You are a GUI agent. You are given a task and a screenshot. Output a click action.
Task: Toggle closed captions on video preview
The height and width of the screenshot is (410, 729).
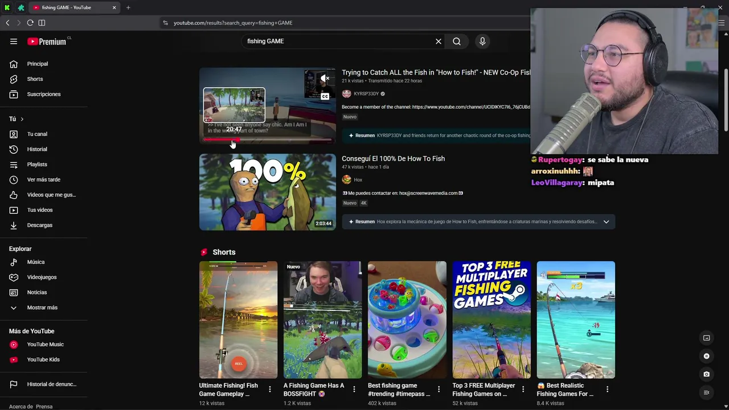point(325,97)
